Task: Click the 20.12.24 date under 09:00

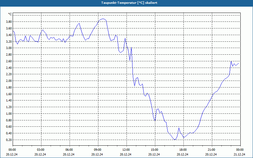Action: [x=97, y=155]
